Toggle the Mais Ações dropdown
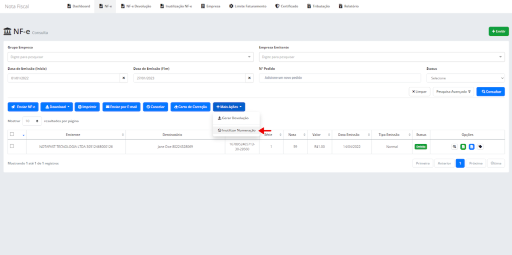 [x=229, y=107]
